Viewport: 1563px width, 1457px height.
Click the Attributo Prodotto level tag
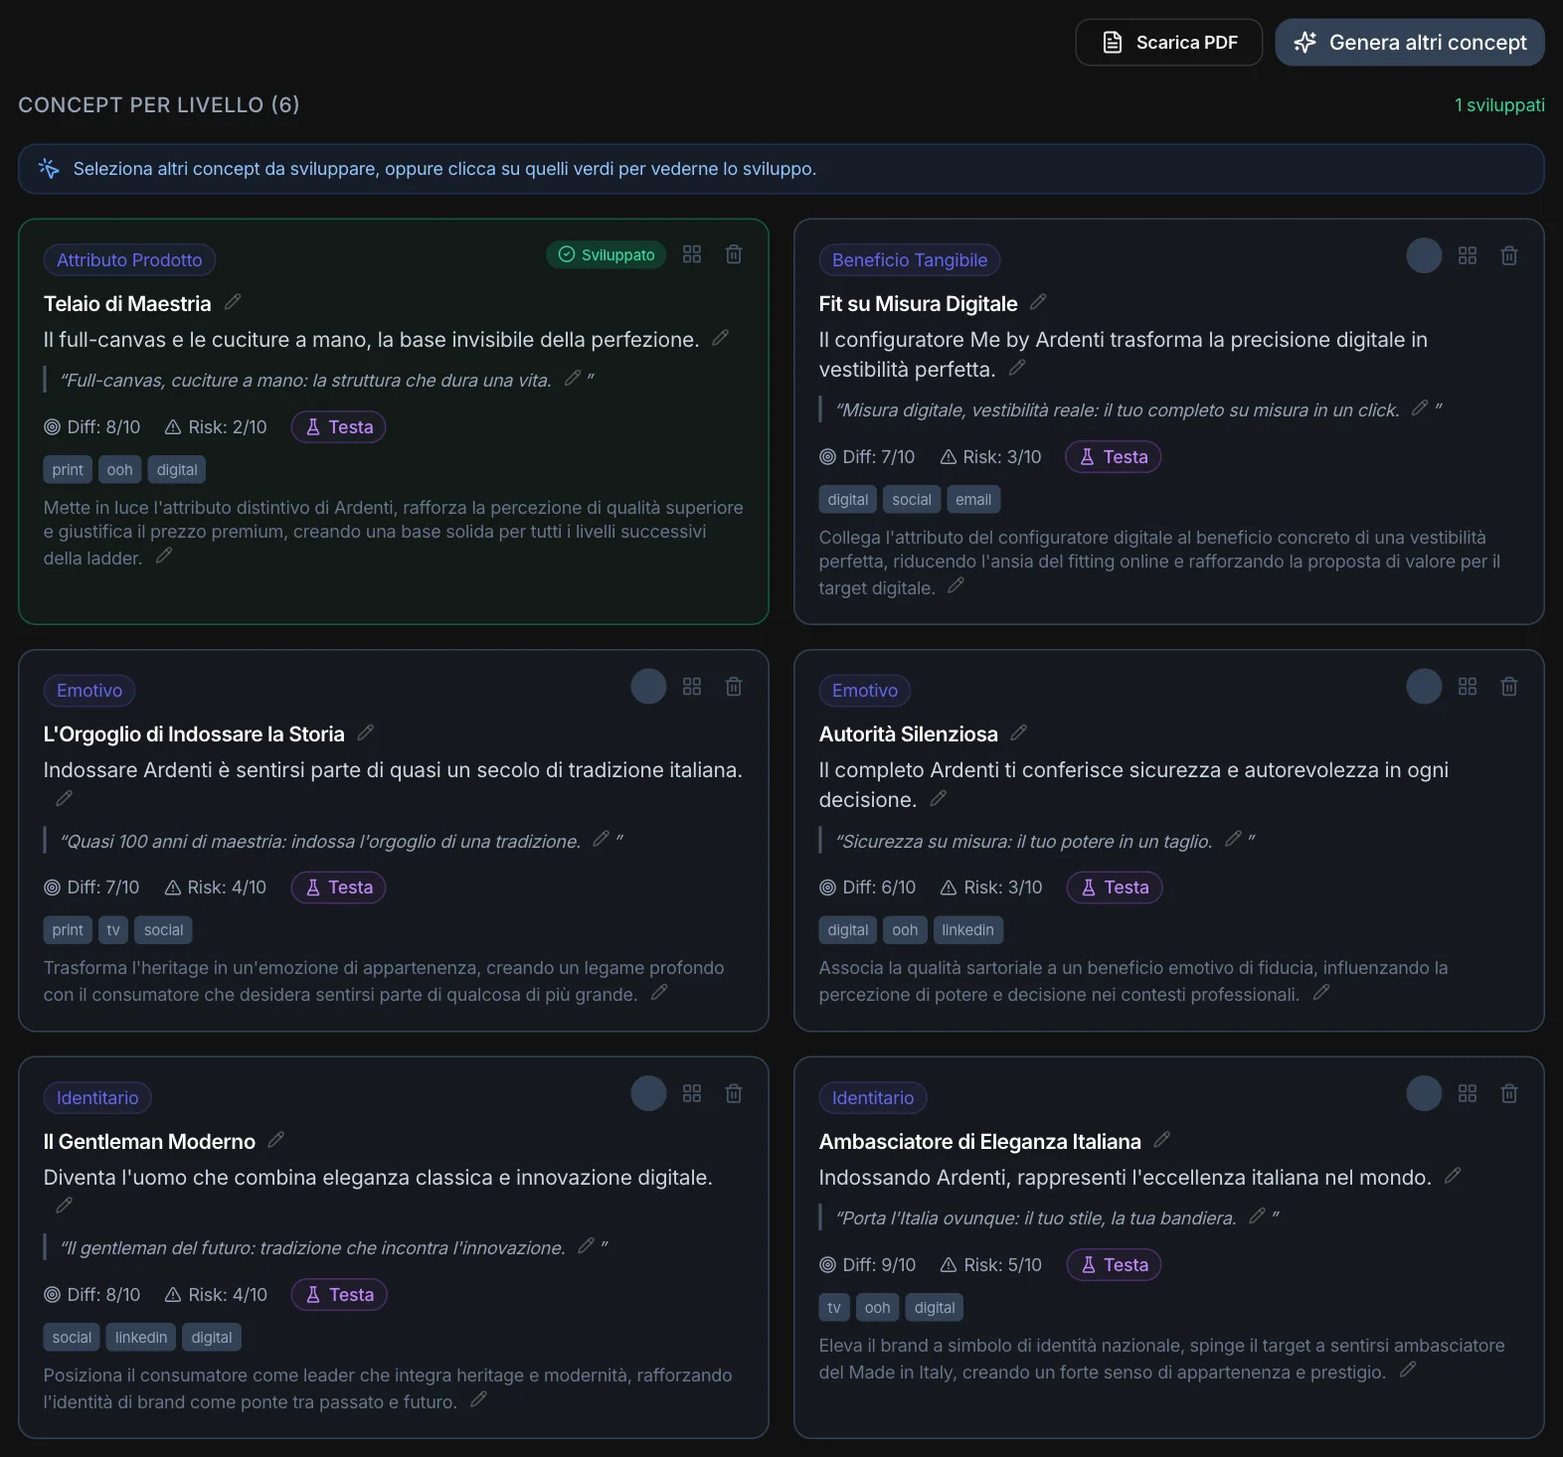129,260
